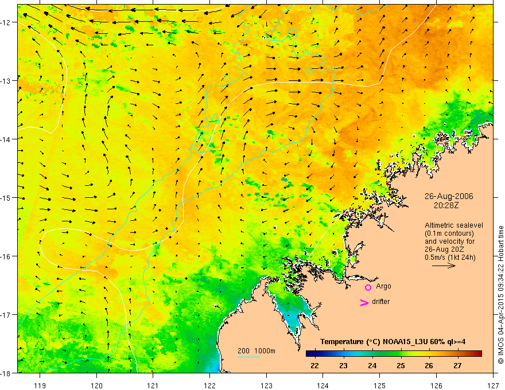The width and height of the screenshot is (505, 390).
Task: Click the longitude axis label 126
Action: coord(436,385)
